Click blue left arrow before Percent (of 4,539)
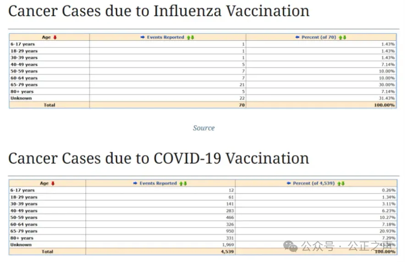The width and height of the screenshot is (405, 262). click(x=289, y=183)
